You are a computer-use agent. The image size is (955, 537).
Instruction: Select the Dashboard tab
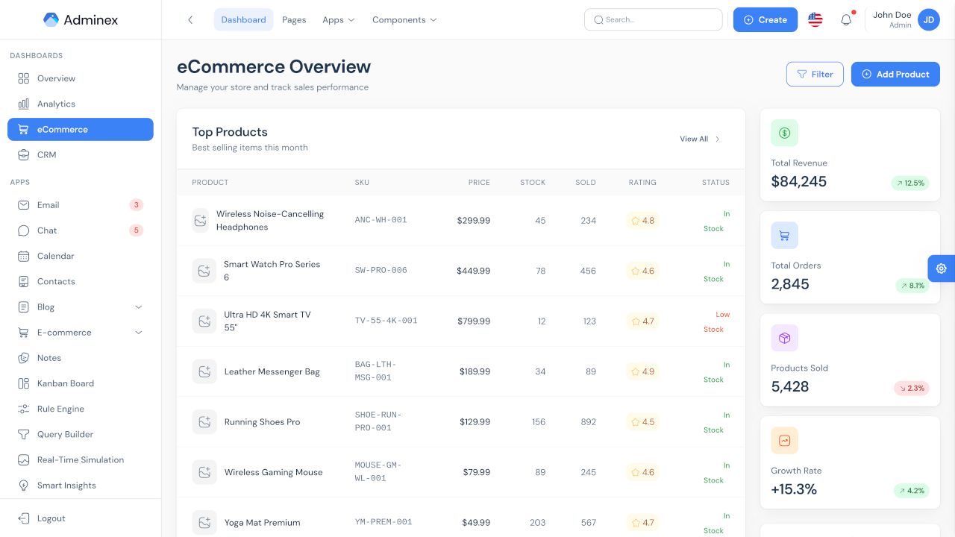(243, 20)
